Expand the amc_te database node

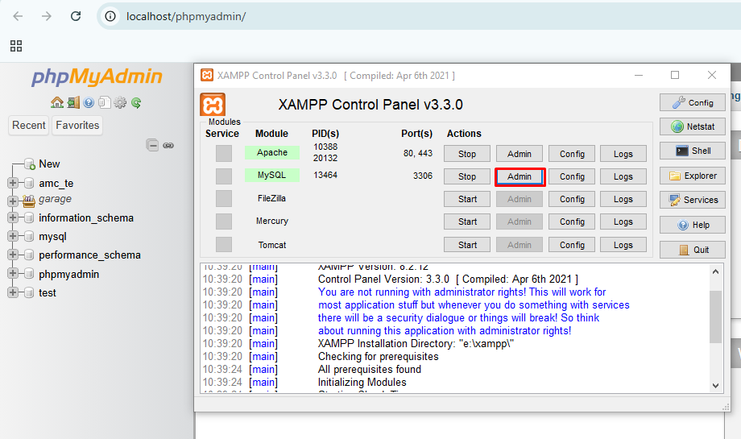pos(13,183)
